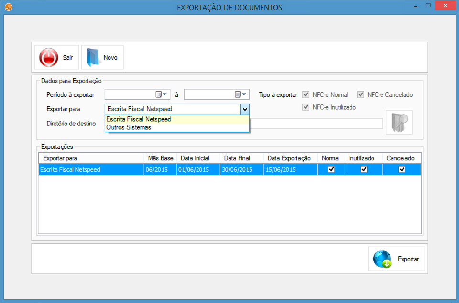459x303 pixels.
Task: Collapse the Exportar para dropdown arrow
Action: click(x=245, y=109)
